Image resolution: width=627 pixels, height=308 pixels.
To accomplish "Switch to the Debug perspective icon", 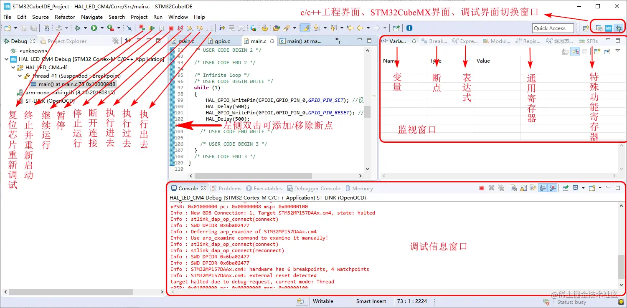I will click(x=618, y=28).
